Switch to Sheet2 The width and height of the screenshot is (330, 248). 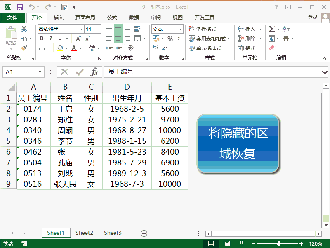tap(84, 233)
